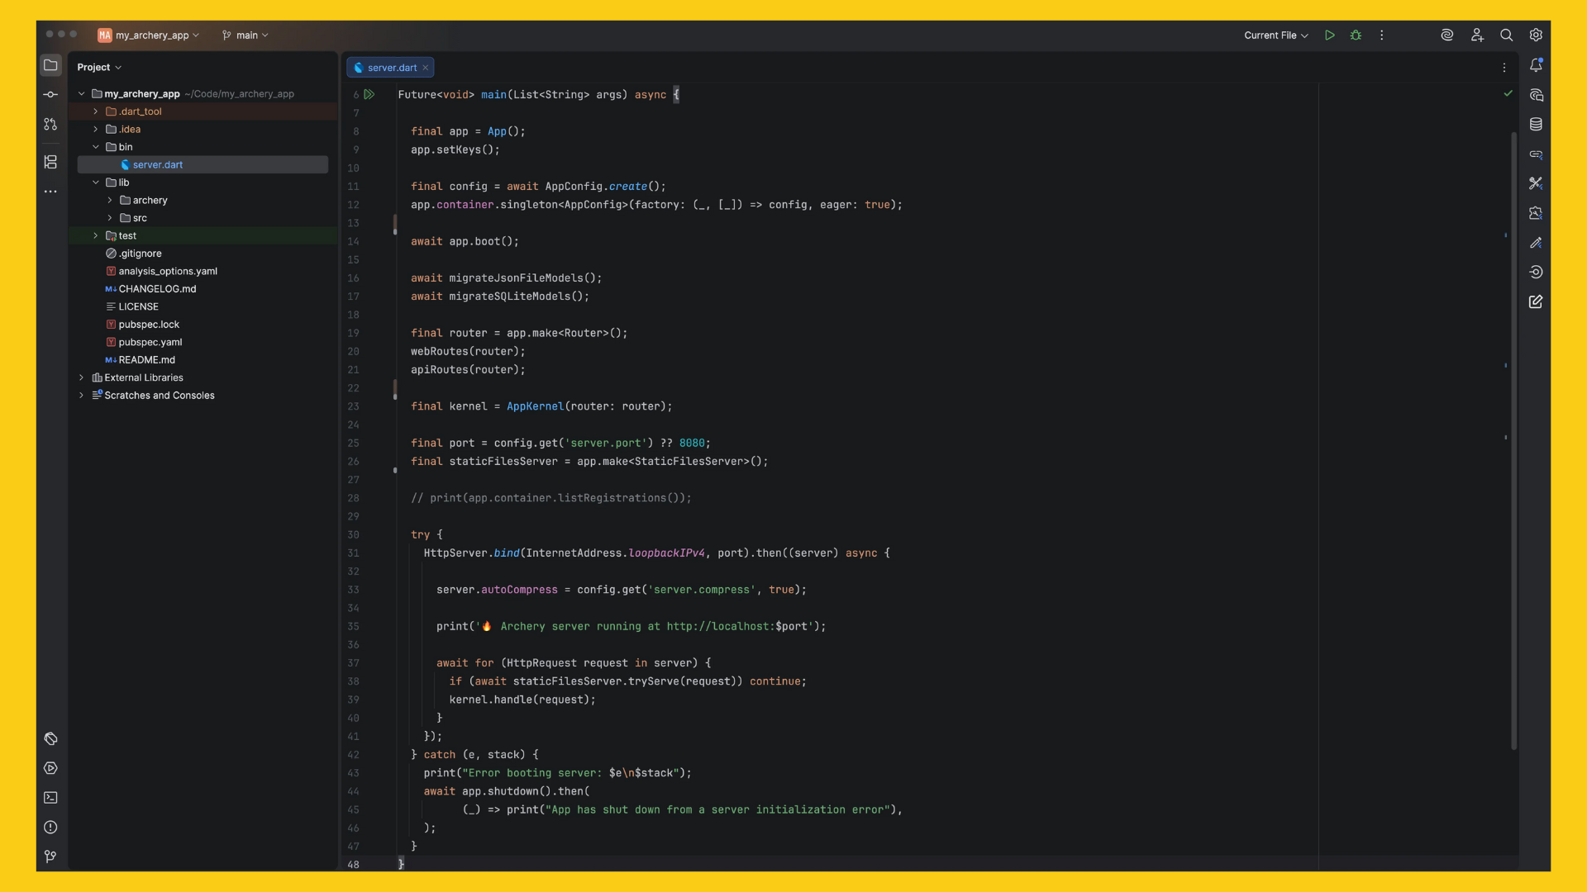
Task: Toggle the Project tool window folder icon
Action: coord(50,65)
